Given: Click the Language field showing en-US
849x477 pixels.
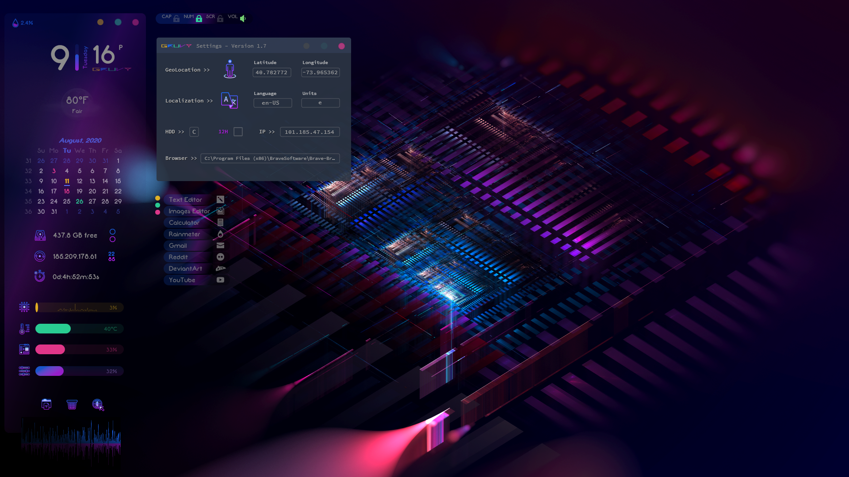Looking at the screenshot, I should (273, 103).
